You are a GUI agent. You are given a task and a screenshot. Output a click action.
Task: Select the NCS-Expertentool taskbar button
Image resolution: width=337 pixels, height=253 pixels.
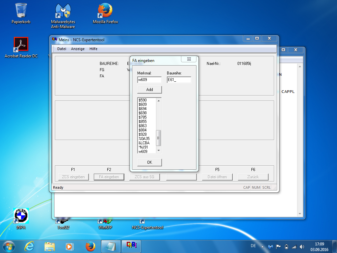pyautogui.click(x=131, y=246)
